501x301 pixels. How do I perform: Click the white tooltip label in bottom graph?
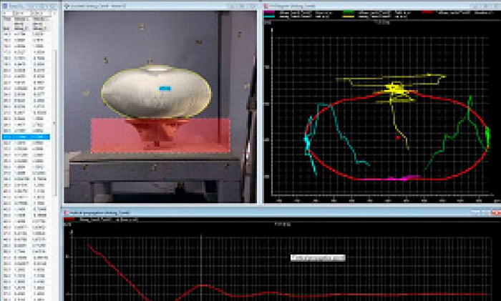click(x=318, y=258)
